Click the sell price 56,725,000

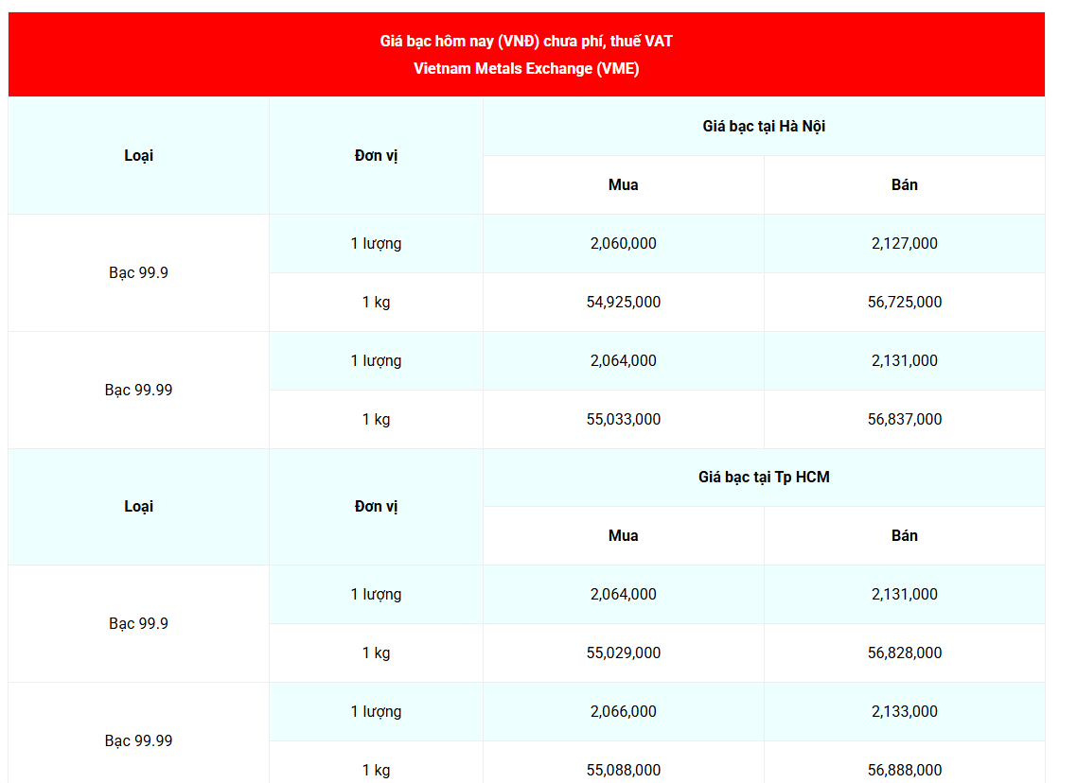904,302
